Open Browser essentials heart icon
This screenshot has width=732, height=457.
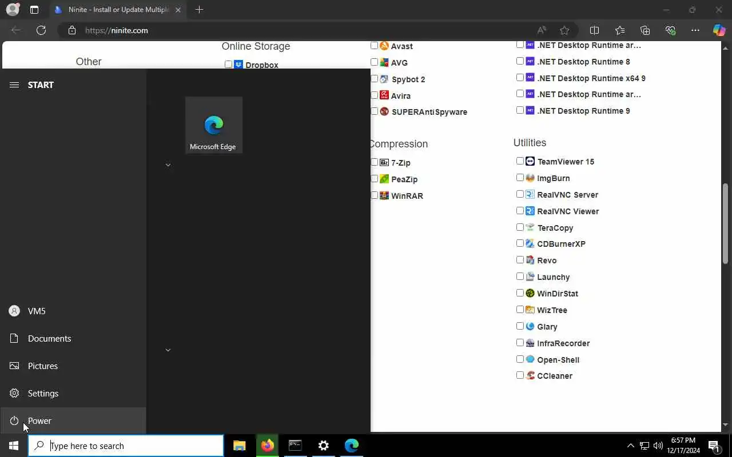[670, 30]
